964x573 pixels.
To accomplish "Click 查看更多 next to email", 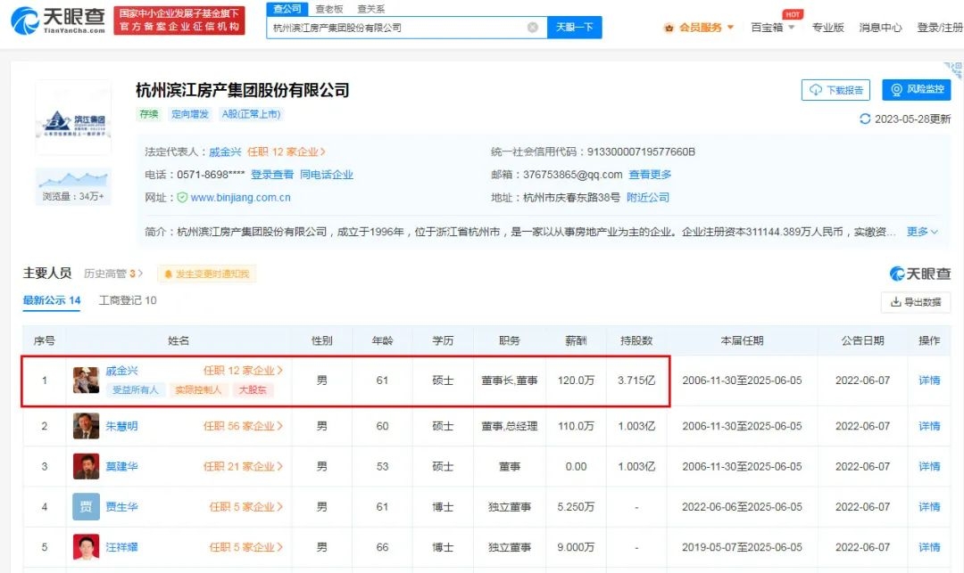I will [650, 175].
